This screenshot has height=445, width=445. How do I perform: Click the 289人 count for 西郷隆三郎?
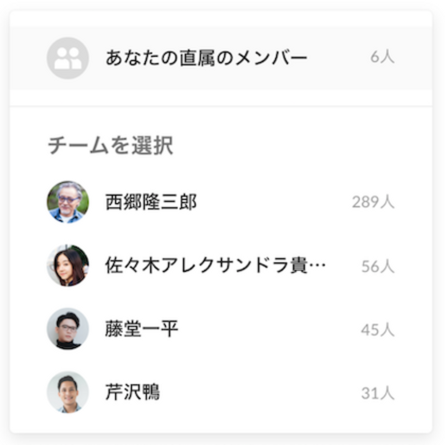point(373,202)
